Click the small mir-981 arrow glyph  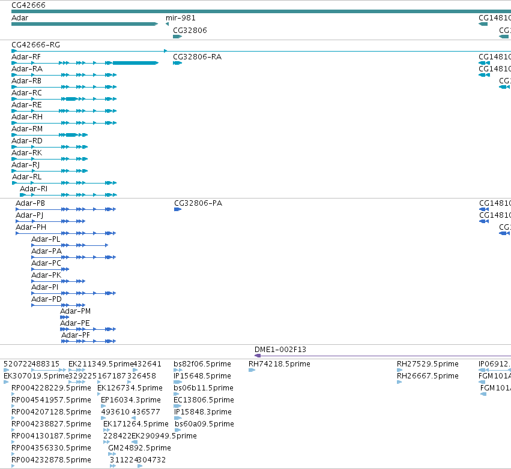click(167, 24)
